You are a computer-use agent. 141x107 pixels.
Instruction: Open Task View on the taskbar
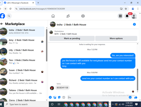(59, 104)
